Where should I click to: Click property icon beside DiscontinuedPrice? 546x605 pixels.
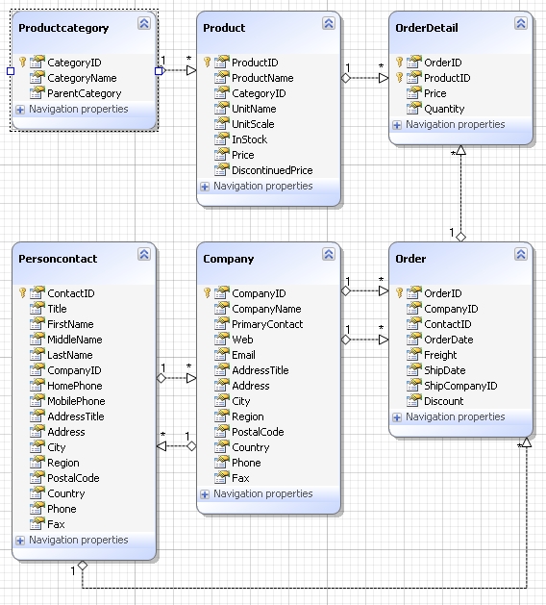222,170
